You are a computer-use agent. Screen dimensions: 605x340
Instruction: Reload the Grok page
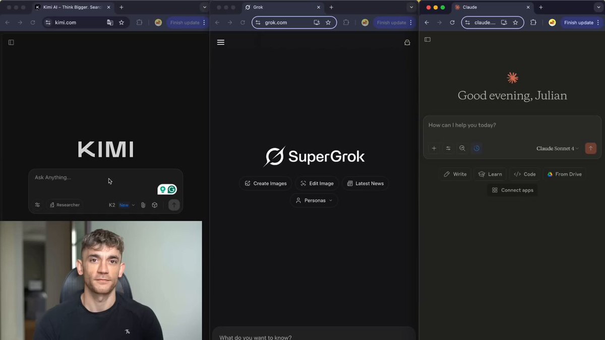[x=243, y=23]
